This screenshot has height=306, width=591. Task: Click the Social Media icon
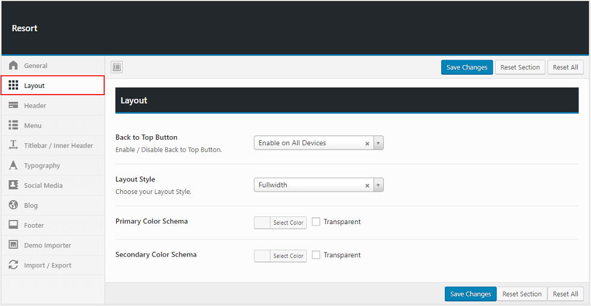[x=13, y=186]
